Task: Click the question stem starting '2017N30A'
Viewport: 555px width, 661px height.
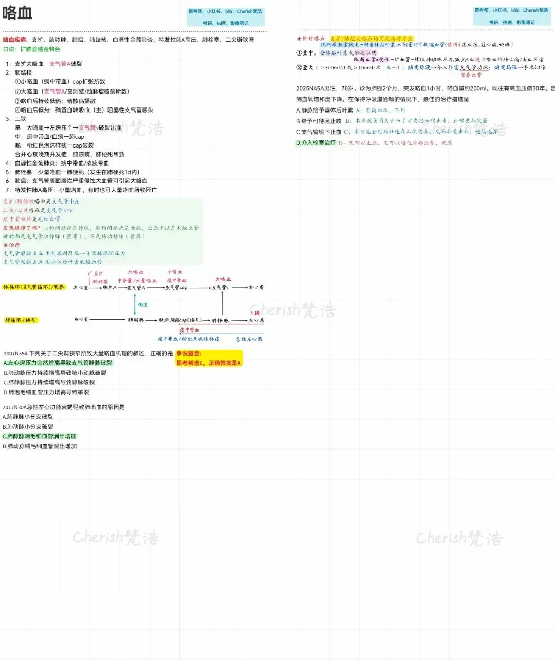Action: (64, 407)
